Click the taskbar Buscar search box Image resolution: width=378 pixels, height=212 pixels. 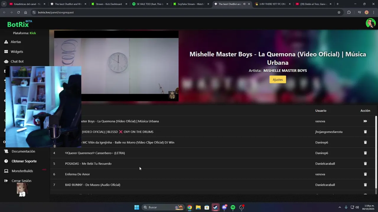(x=163, y=207)
